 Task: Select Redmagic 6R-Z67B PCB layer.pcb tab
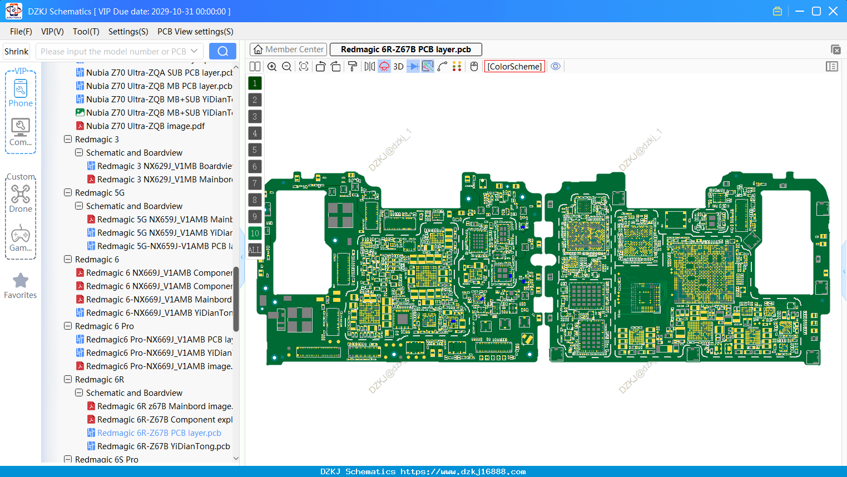click(406, 49)
